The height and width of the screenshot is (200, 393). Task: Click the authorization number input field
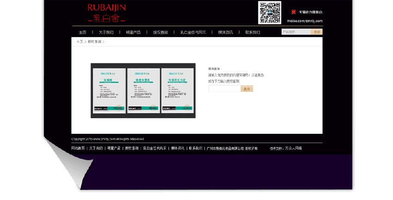[224, 88]
